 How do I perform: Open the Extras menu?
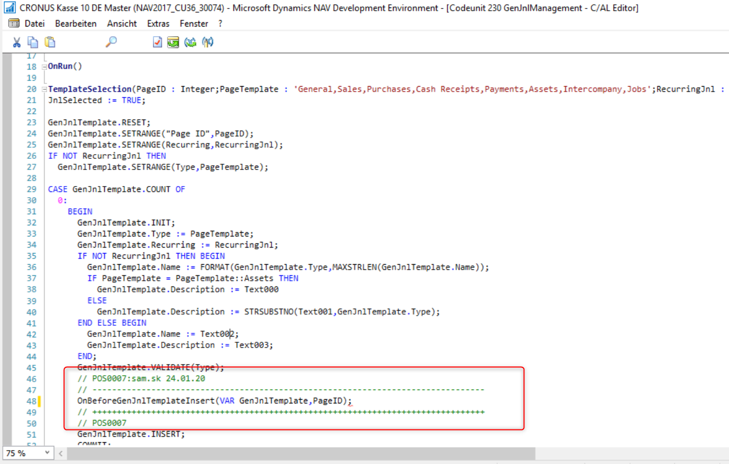click(x=158, y=23)
